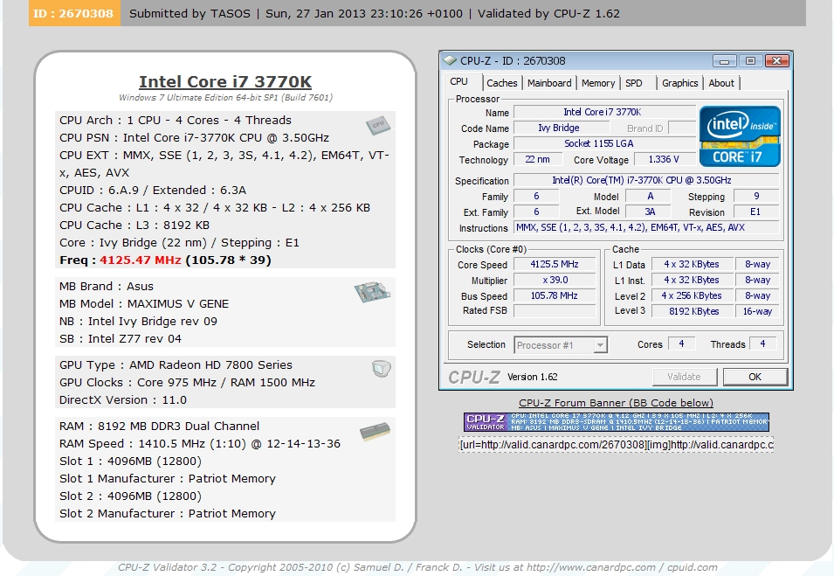This screenshot has width=834, height=576.
Task: Expand the Processor #1 selection dropdown
Action: (x=600, y=345)
